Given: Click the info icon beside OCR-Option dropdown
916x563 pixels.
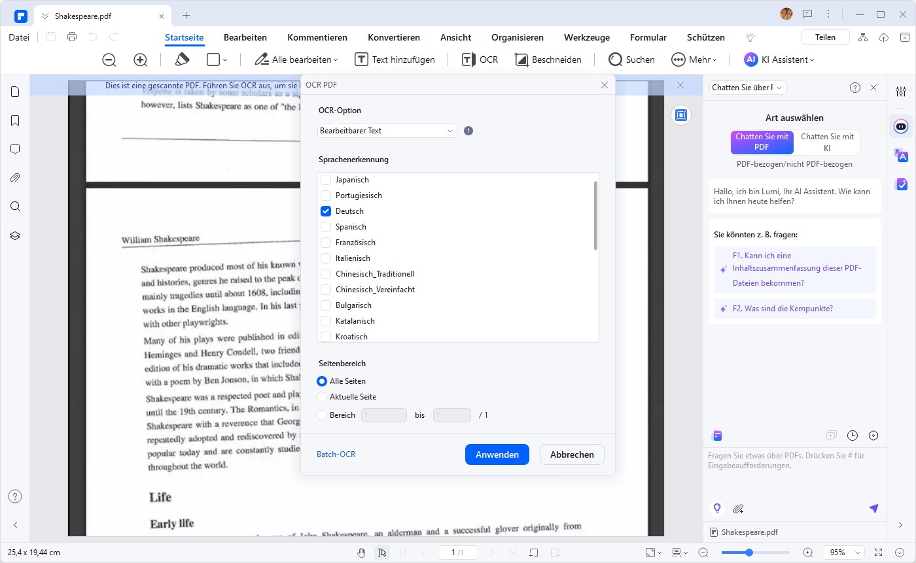Looking at the screenshot, I should click(x=468, y=131).
